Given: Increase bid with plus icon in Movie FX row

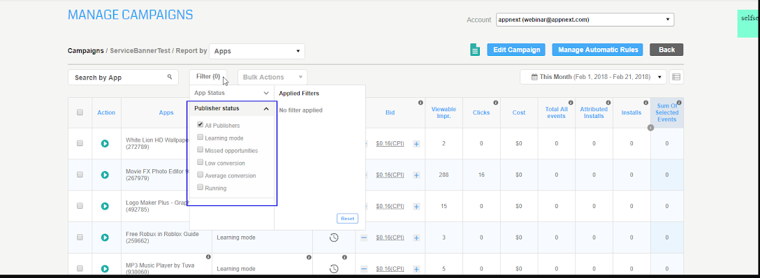Looking at the screenshot, I should tap(416, 175).
